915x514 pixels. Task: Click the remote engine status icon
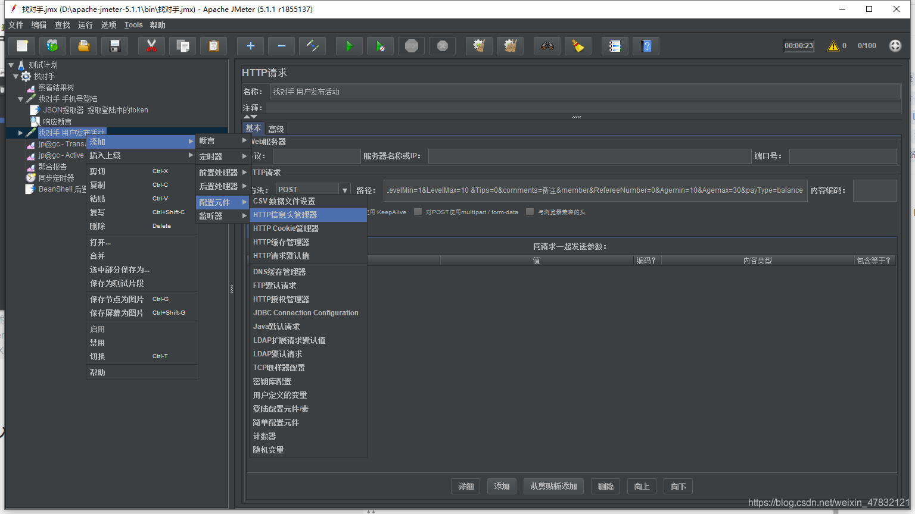[x=895, y=46]
